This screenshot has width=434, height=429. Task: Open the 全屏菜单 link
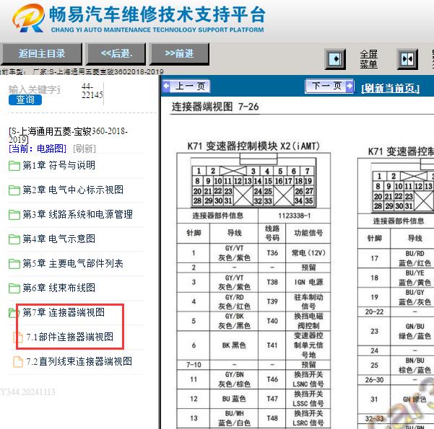[368, 59]
